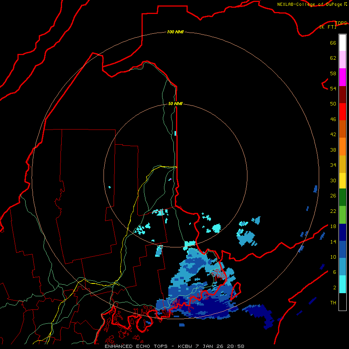The width and height of the screenshot is (349, 349).
Task: Click the 54 legend value
Action: (333, 88)
